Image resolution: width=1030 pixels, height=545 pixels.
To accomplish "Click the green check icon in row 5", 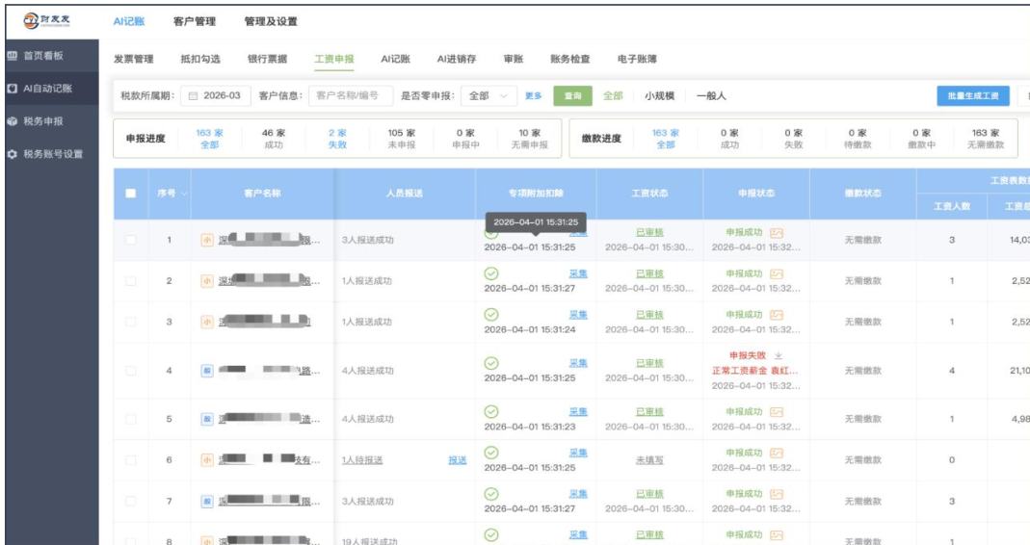I will tap(491, 412).
